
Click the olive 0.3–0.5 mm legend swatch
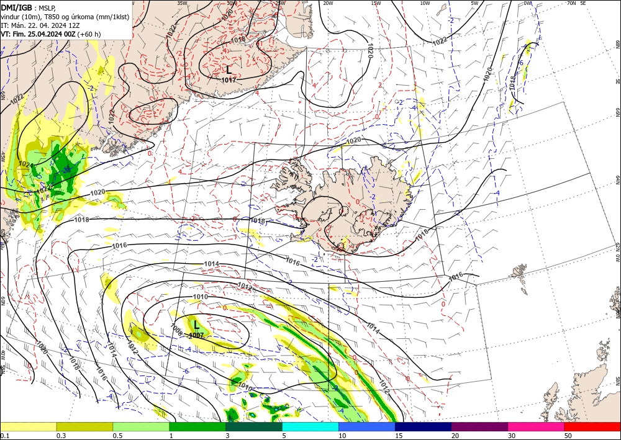[x=84, y=426]
